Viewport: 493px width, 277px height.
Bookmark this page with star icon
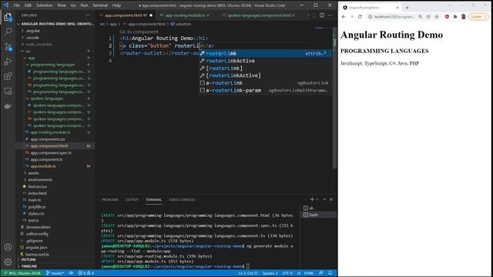coord(437,17)
